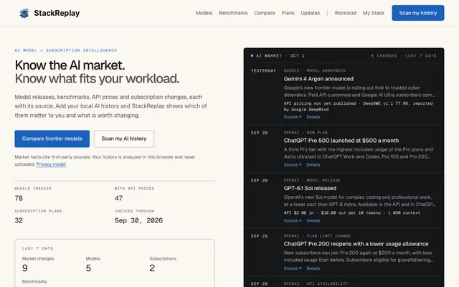Open the Models nav item
The width and height of the screenshot is (459, 287).
tap(204, 13)
